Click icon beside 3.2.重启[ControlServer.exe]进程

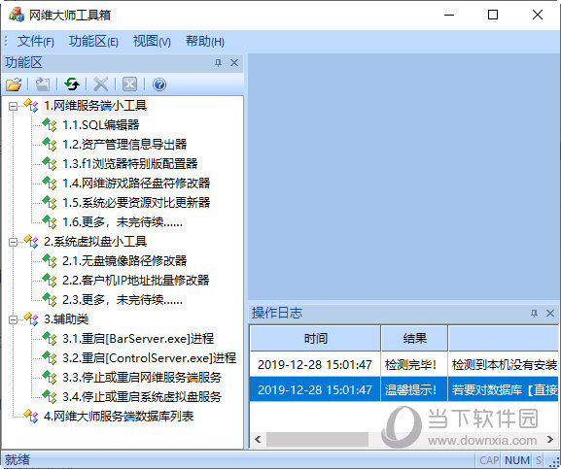click(50, 357)
